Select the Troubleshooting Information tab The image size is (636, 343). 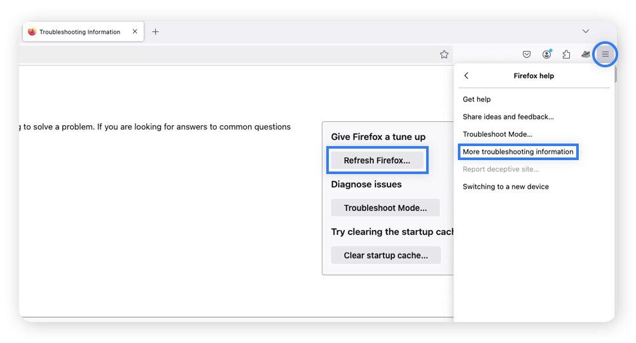(x=83, y=32)
